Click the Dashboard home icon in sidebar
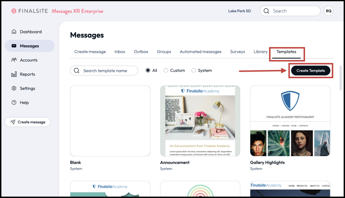Screen dimensions: 345x198 14,32
